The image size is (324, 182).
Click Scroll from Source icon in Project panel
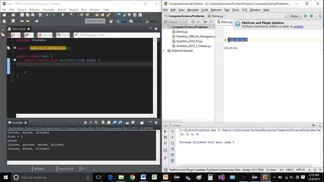[x=193, y=22]
